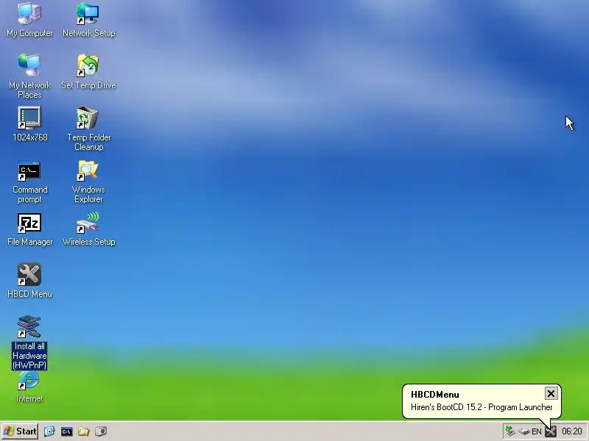The image size is (589, 441).
Task: Click the HBCD Menu tray icon
Action: tap(550, 431)
